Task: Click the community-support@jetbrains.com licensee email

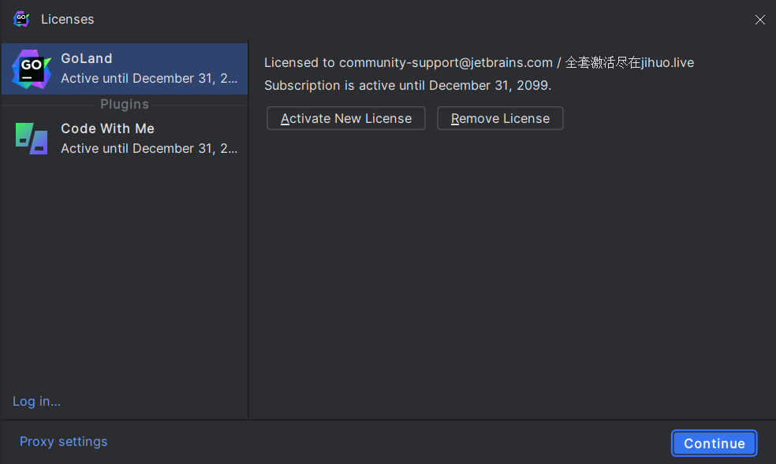Action: 446,63
